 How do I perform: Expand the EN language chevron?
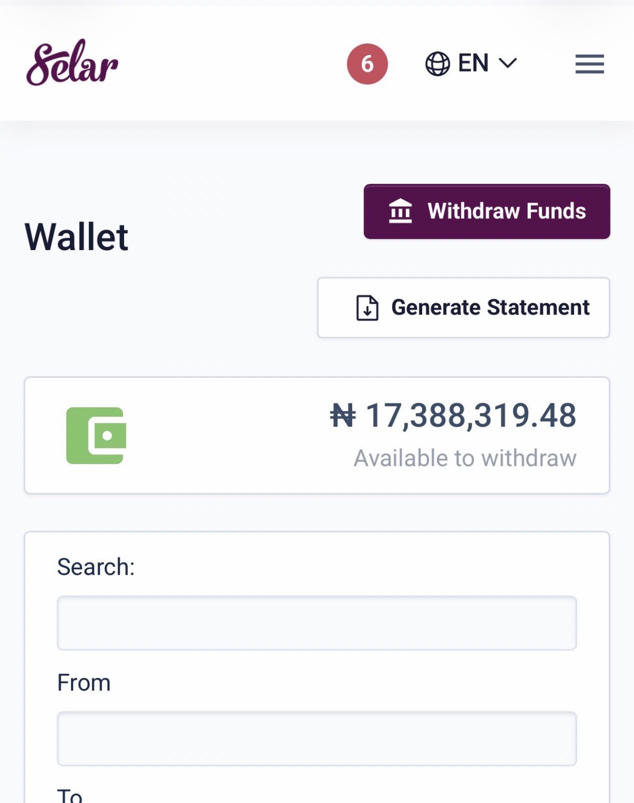click(507, 63)
